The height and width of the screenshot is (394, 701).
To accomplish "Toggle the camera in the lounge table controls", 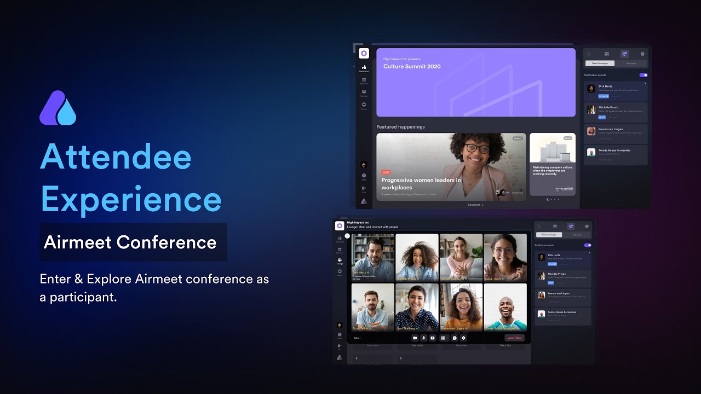I will tap(415, 338).
